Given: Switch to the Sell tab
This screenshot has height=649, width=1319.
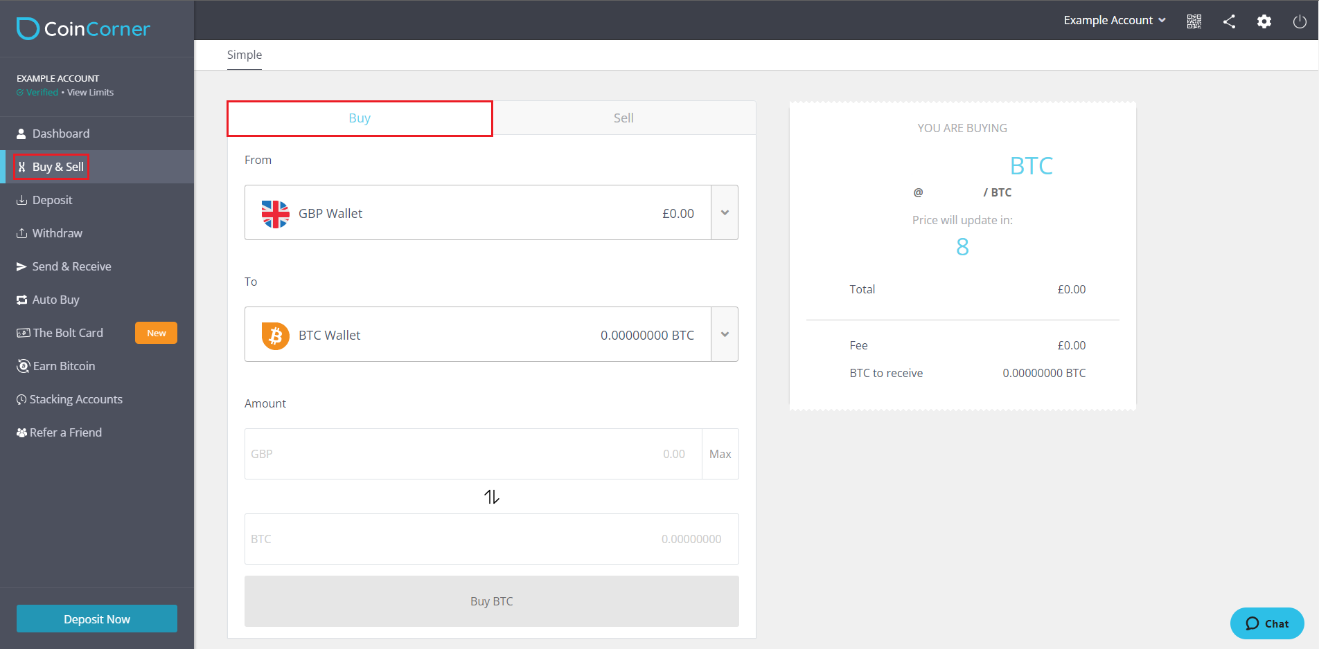Looking at the screenshot, I should 623,118.
